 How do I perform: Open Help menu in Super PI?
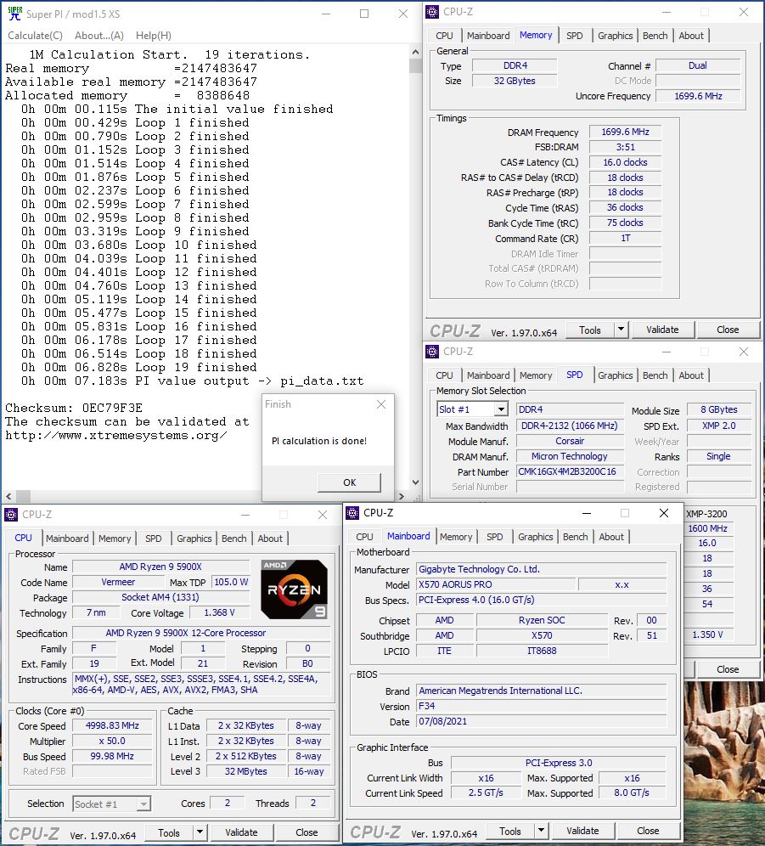tap(154, 36)
